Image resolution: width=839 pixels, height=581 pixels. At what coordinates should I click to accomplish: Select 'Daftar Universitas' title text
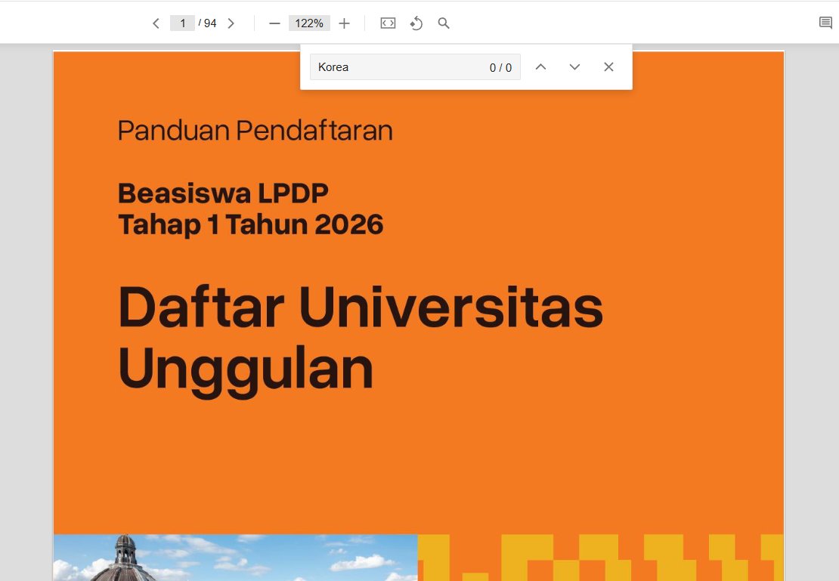[361, 307]
